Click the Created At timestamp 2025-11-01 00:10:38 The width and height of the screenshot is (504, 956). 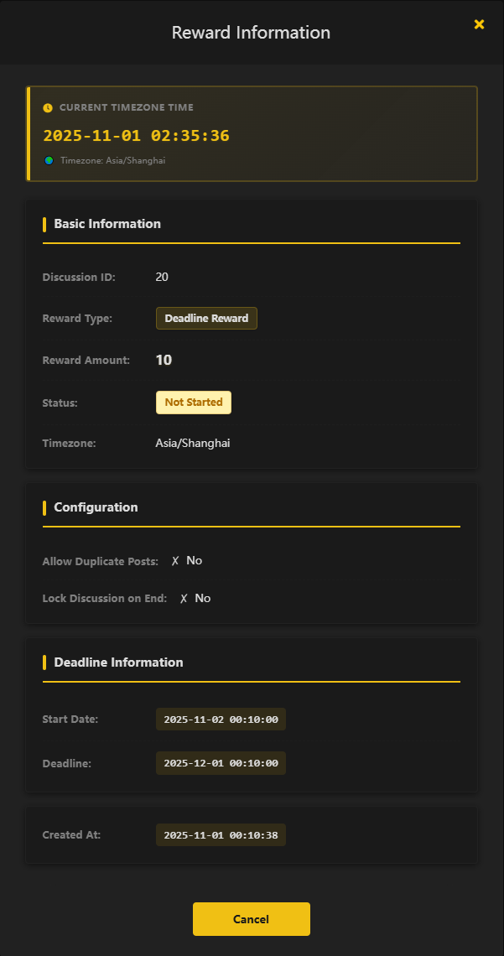(221, 835)
